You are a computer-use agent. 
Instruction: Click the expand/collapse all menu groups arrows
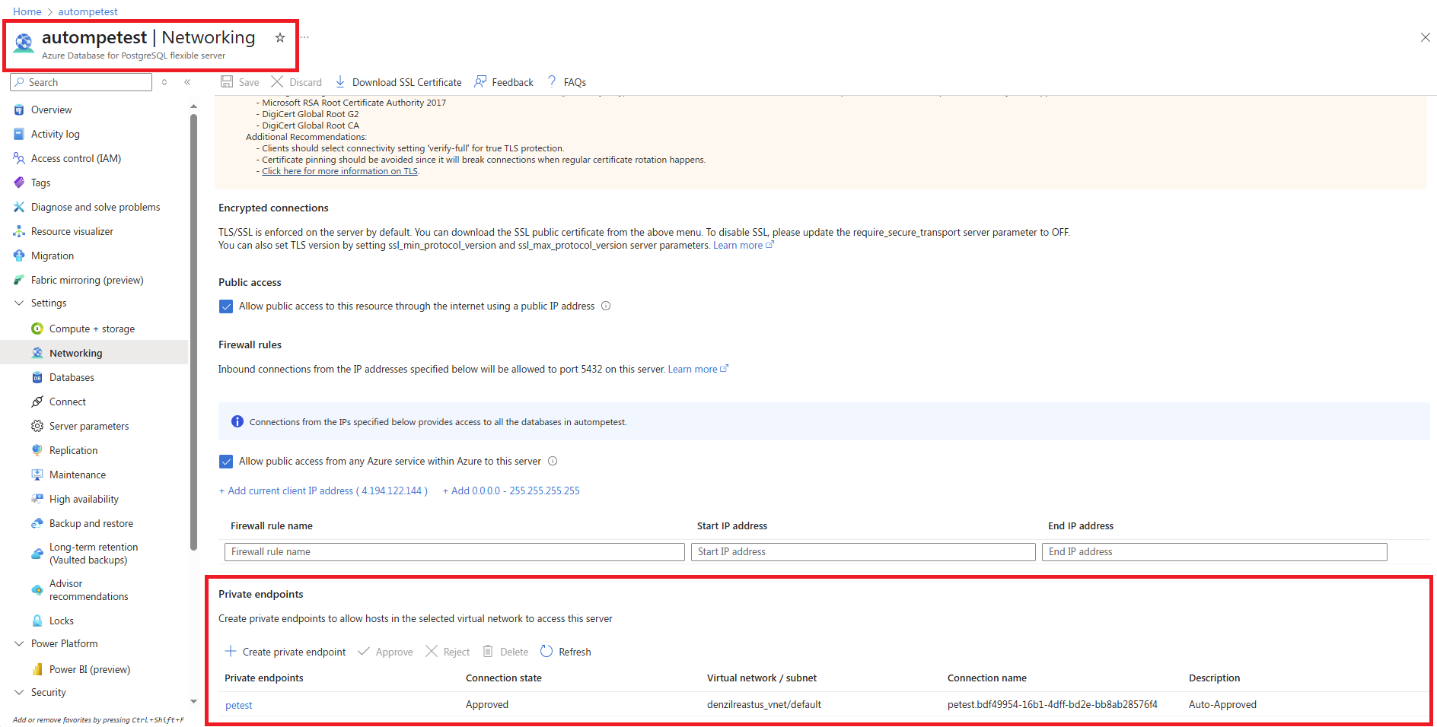[164, 82]
